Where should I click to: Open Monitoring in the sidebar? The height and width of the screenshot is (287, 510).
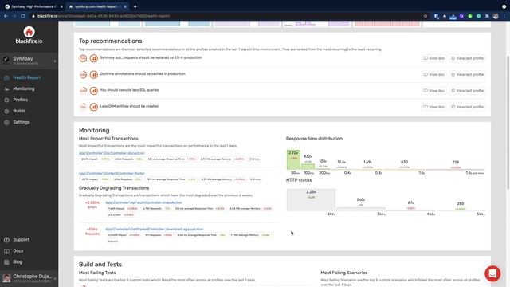(x=23, y=88)
